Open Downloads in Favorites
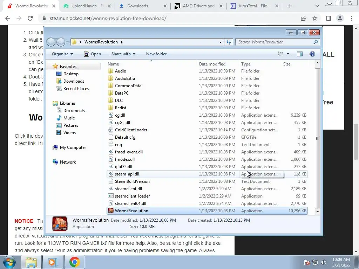 coord(74,81)
